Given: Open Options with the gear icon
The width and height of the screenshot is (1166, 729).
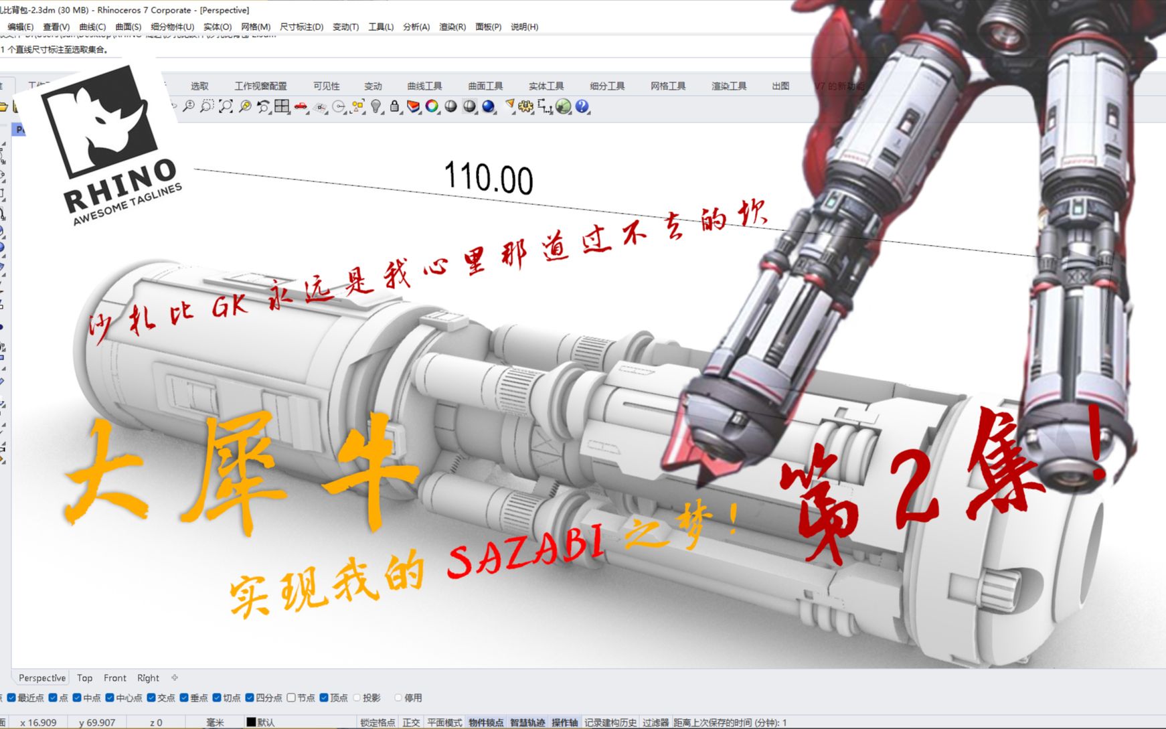Looking at the screenshot, I should pos(526,106).
